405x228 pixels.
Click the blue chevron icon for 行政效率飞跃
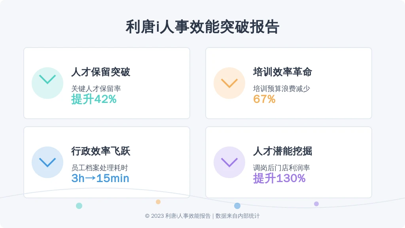click(47, 162)
